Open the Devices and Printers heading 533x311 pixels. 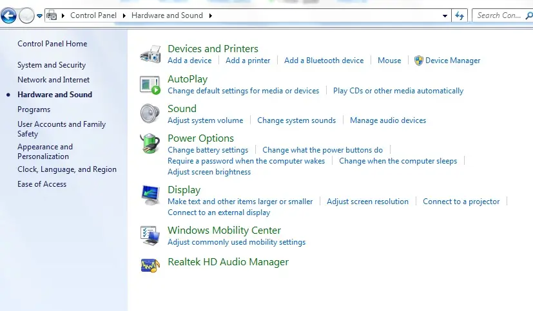pyautogui.click(x=213, y=48)
